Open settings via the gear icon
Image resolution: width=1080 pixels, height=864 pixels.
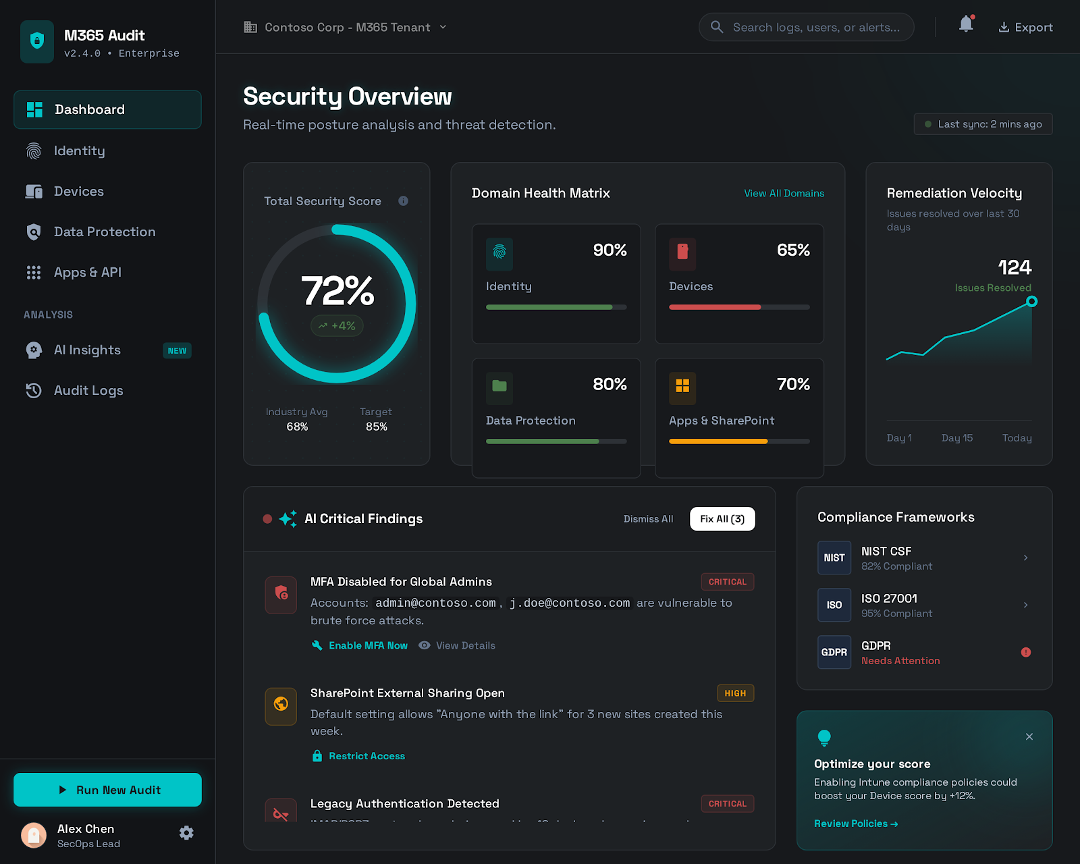click(187, 833)
